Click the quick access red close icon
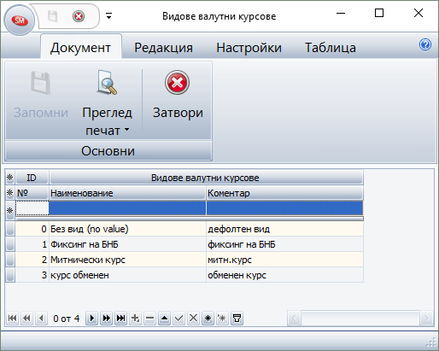The height and width of the screenshot is (351, 439). 79,16
